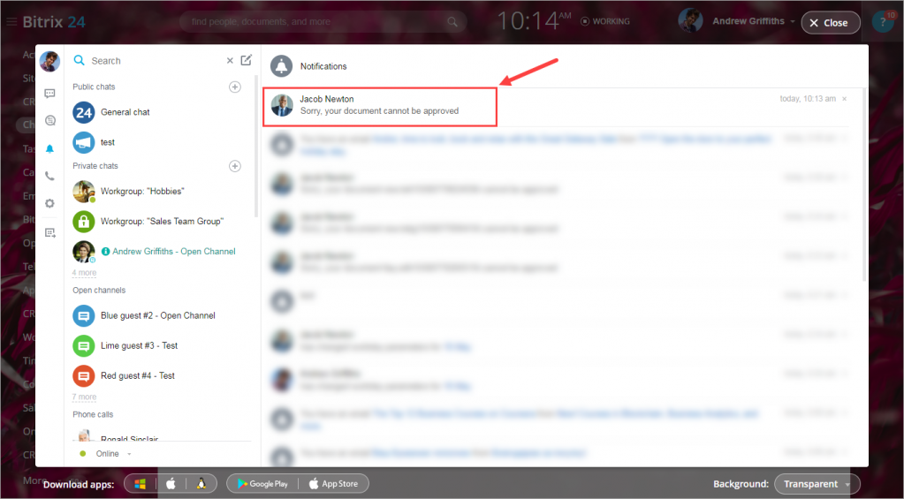Download the Windows desktop app
Viewport: 904px width, 499px height.
(141, 484)
